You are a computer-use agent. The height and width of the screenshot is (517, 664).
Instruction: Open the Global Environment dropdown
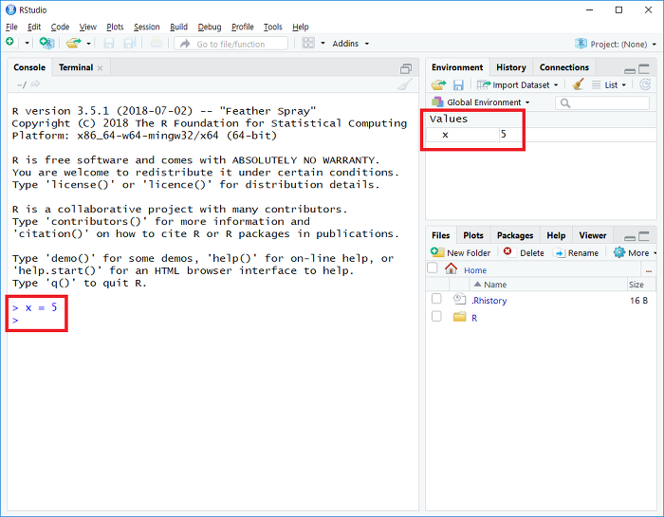pos(481,102)
